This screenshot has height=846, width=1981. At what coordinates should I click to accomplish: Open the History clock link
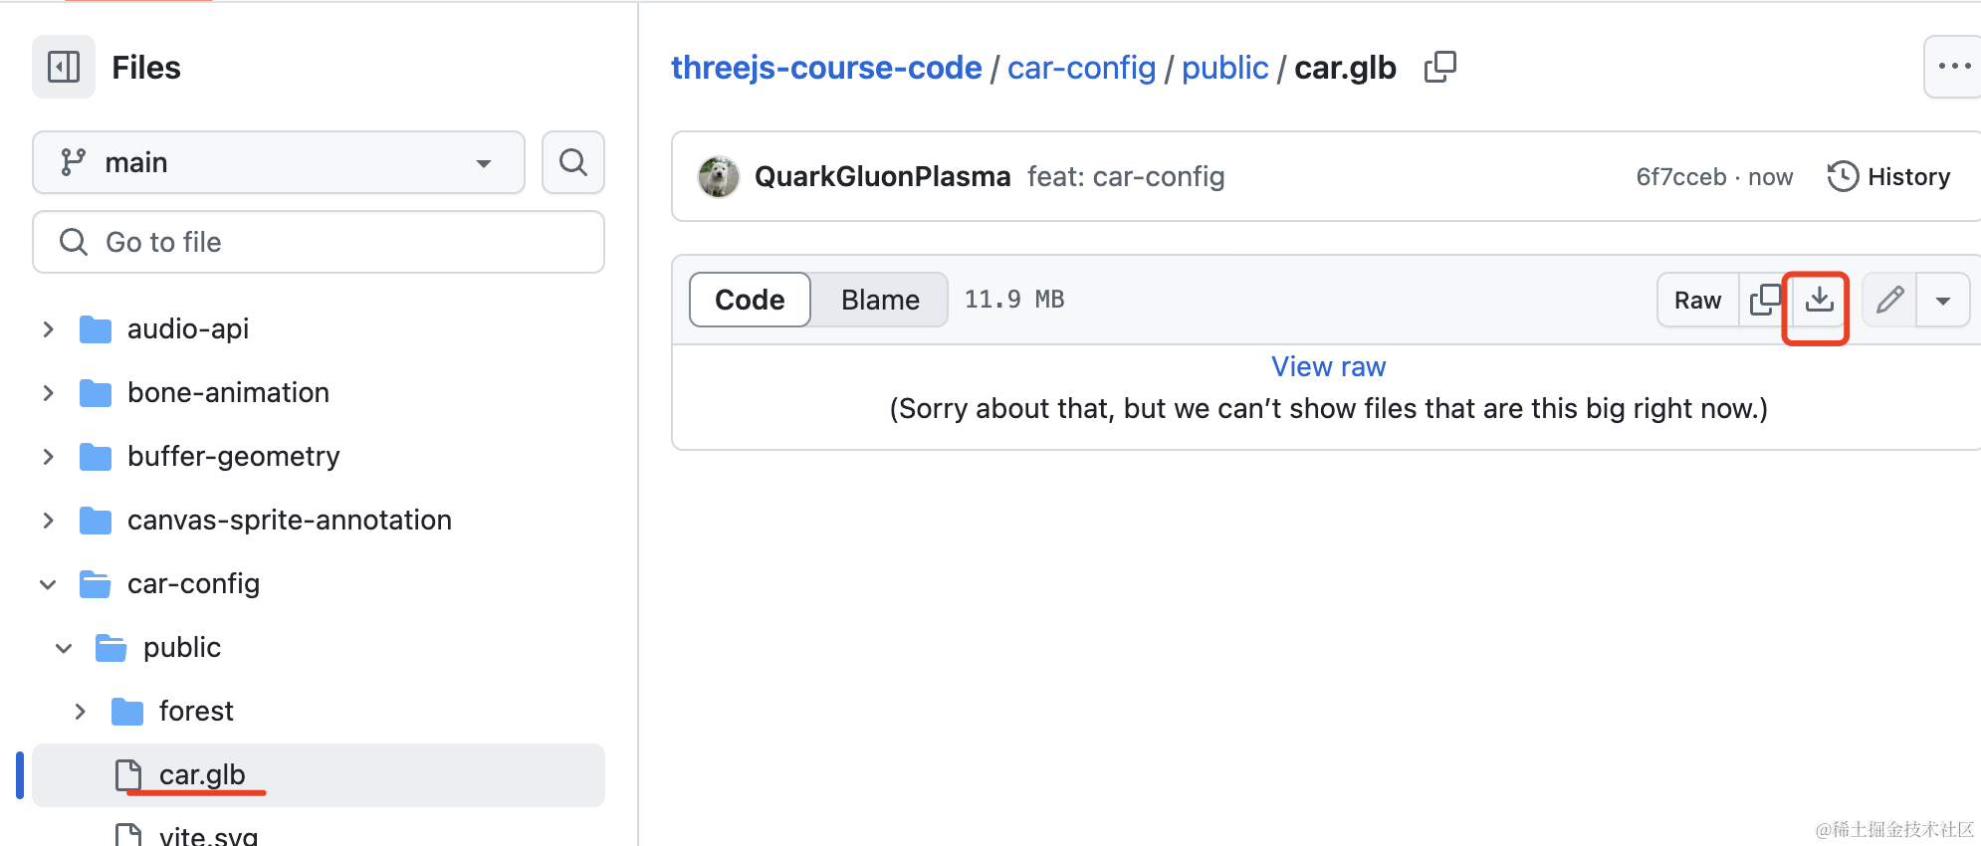(1888, 176)
